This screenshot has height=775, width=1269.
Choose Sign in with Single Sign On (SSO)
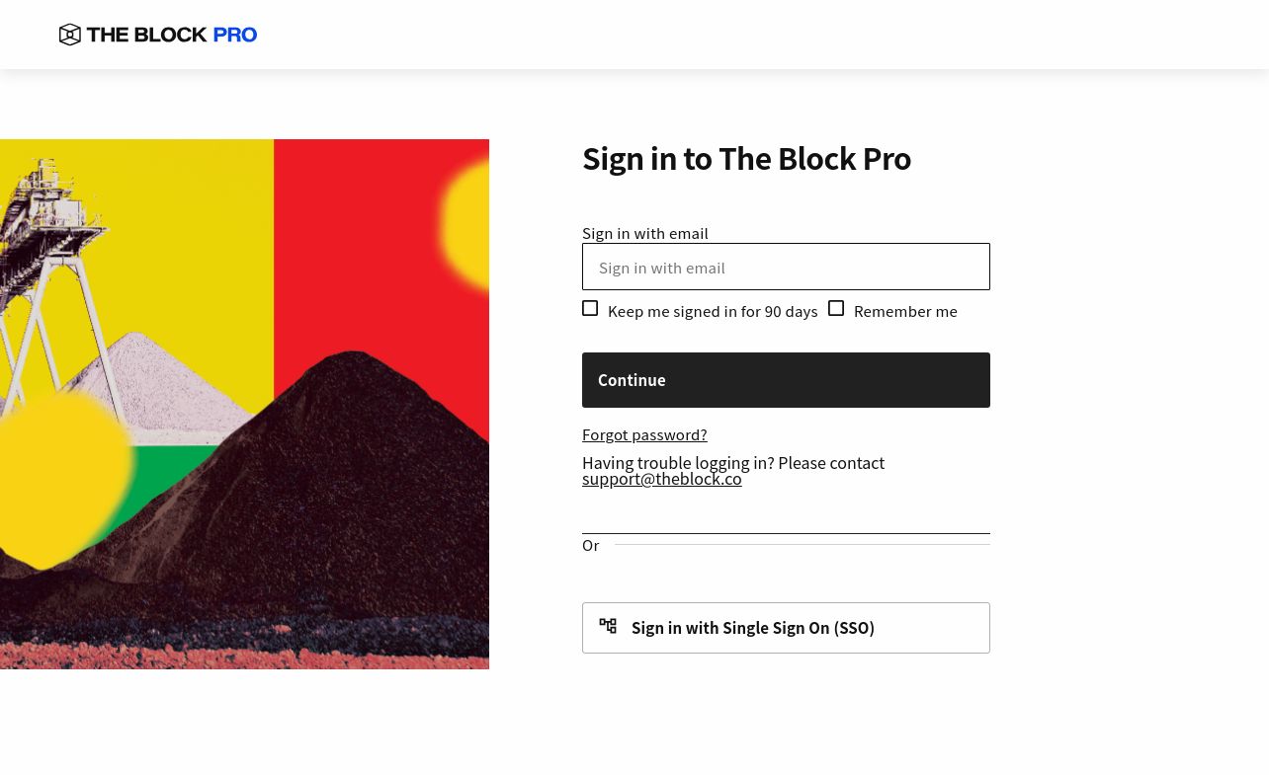786,628
